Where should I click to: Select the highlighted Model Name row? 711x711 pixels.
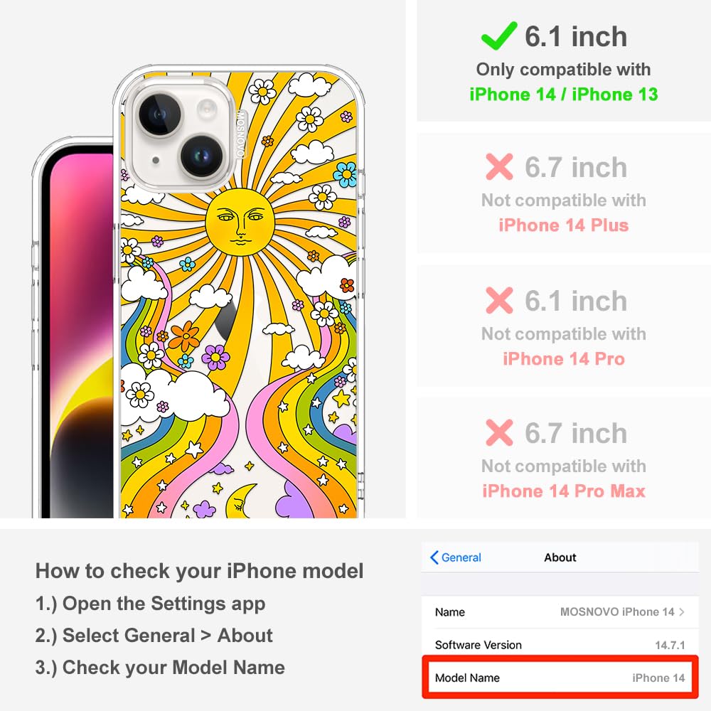pyautogui.click(x=560, y=678)
